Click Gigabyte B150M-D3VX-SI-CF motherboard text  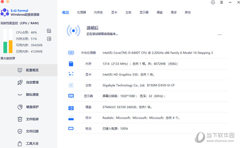(x=138, y=85)
